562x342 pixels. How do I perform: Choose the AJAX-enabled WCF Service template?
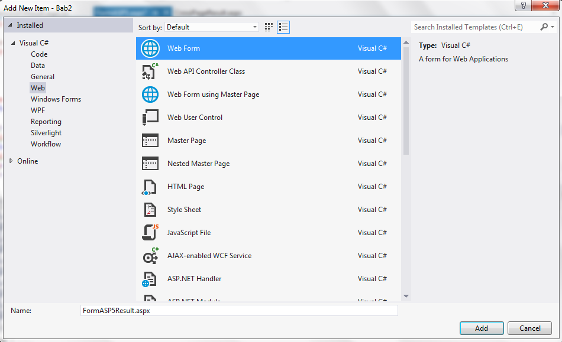point(269,256)
